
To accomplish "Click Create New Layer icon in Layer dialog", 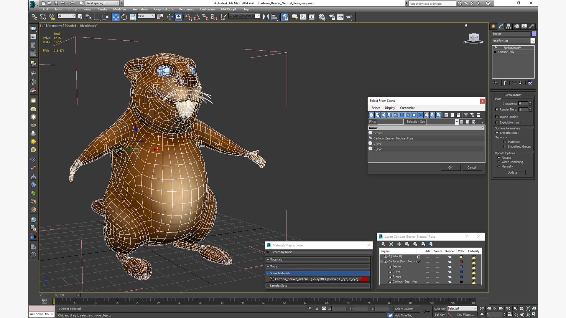I will pyautogui.click(x=383, y=244).
